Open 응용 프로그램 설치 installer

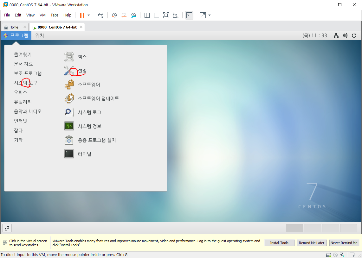click(x=90, y=140)
